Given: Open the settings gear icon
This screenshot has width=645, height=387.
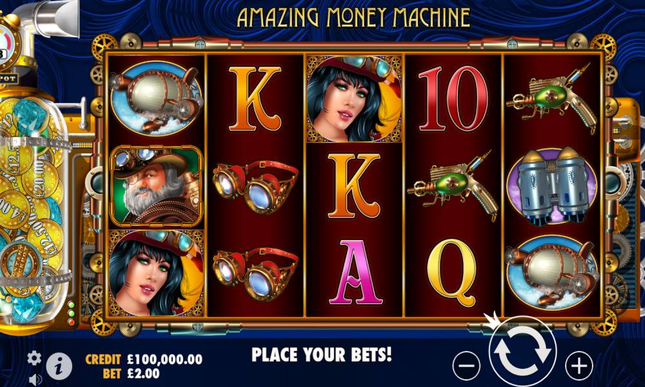Looking at the screenshot, I should click(34, 358).
